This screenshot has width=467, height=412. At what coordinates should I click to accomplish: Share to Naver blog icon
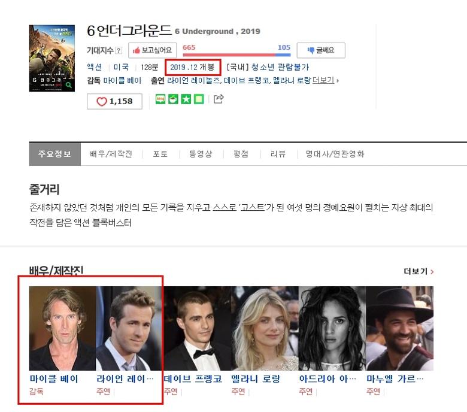click(160, 99)
